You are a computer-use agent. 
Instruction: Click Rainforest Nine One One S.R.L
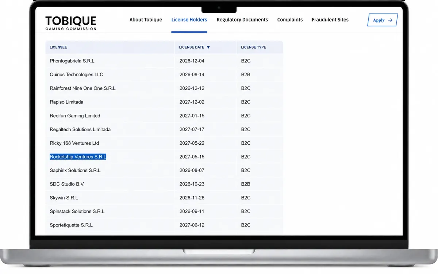(82, 88)
